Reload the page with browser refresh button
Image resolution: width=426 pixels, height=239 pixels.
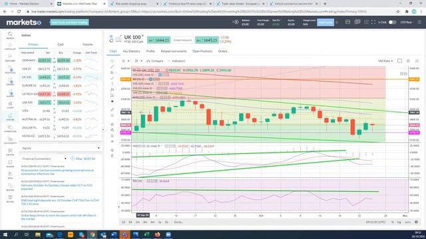[19, 12]
